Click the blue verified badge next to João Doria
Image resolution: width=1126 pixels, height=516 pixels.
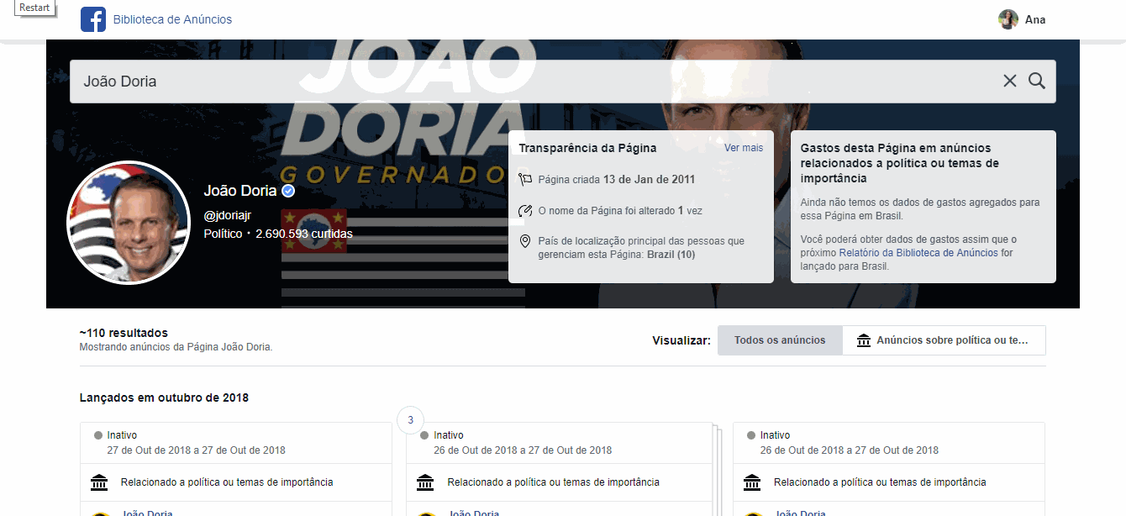tap(288, 191)
